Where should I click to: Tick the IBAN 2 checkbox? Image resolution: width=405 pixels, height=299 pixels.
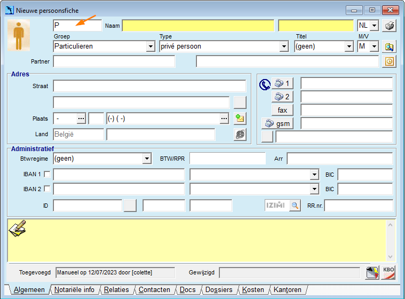47,189
